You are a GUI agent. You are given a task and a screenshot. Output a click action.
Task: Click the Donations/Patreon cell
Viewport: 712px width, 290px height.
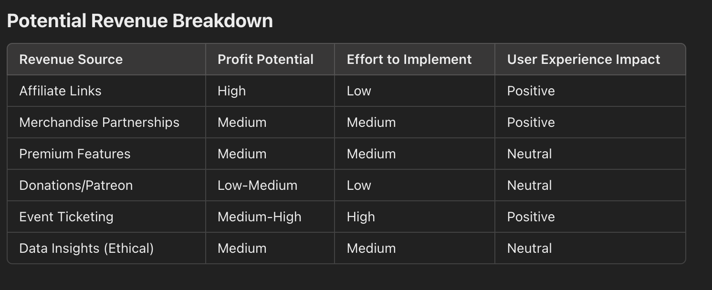point(76,186)
